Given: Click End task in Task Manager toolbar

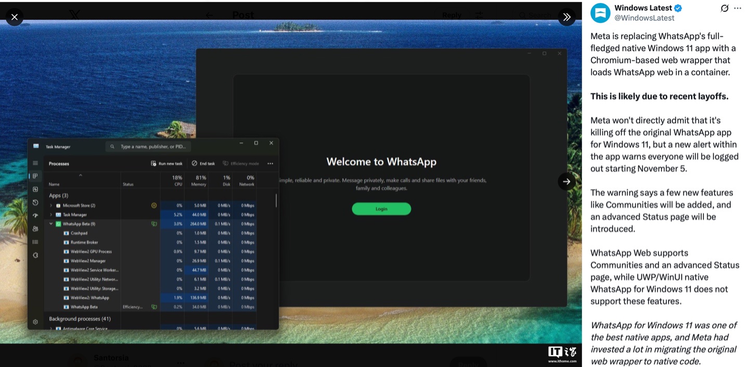Looking at the screenshot, I should click(x=203, y=163).
